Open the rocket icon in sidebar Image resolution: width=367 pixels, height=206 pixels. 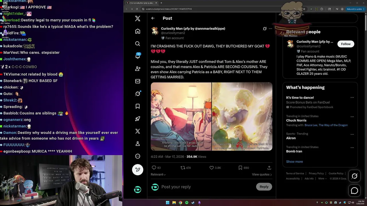coord(138,119)
